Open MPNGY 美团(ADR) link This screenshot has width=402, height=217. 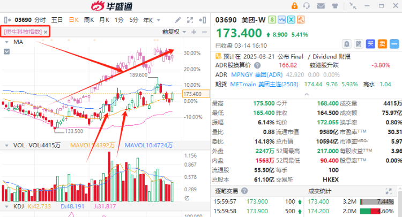tap(257, 75)
